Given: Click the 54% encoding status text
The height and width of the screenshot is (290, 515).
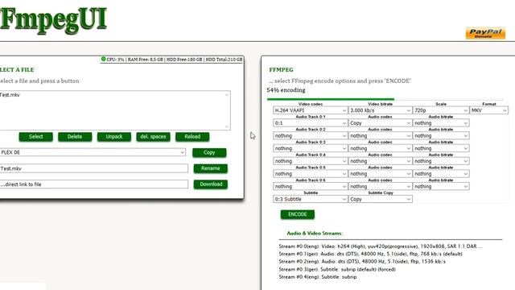Looking at the screenshot, I should coord(286,90).
